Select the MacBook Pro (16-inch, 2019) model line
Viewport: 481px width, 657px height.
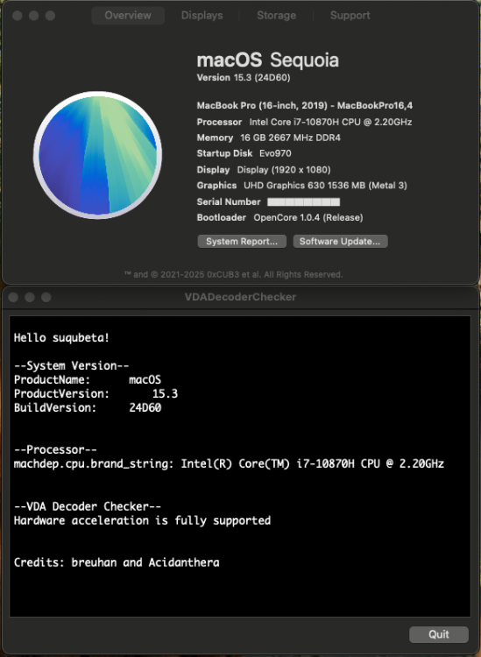pos(305,106)
